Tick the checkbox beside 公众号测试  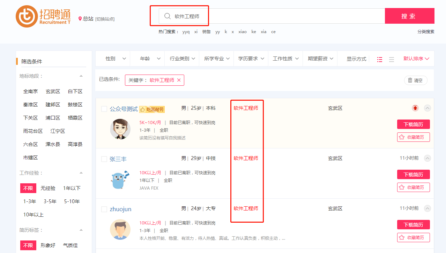coord(104,109)
